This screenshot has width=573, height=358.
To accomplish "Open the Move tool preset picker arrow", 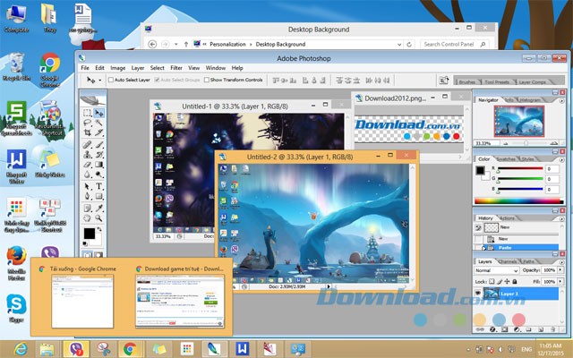I will point(101,80).
